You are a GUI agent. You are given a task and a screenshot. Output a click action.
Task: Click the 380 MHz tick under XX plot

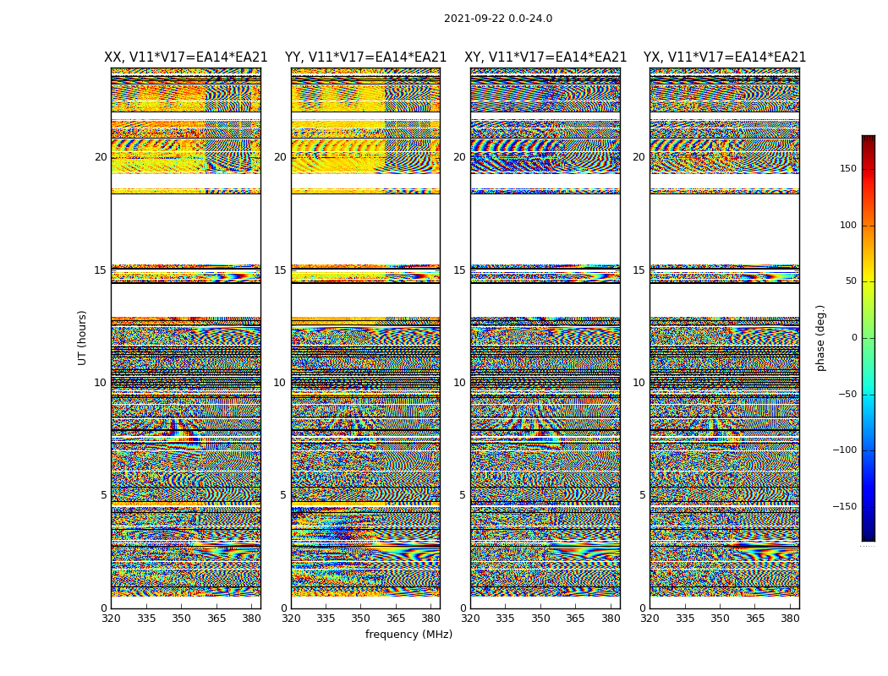251,619
